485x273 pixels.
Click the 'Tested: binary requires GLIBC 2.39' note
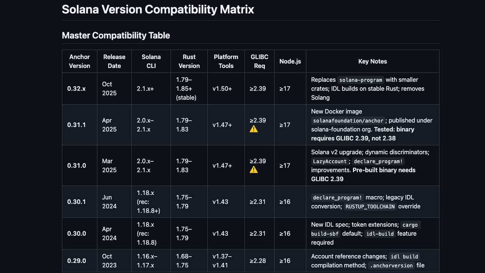[x=363, y=134]
